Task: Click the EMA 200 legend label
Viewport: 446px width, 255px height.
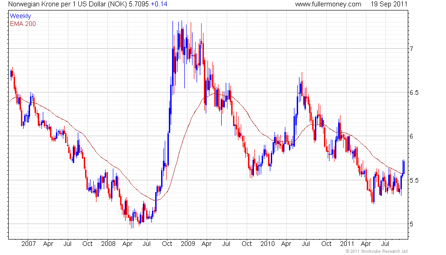Action: [x=23, y=24]
